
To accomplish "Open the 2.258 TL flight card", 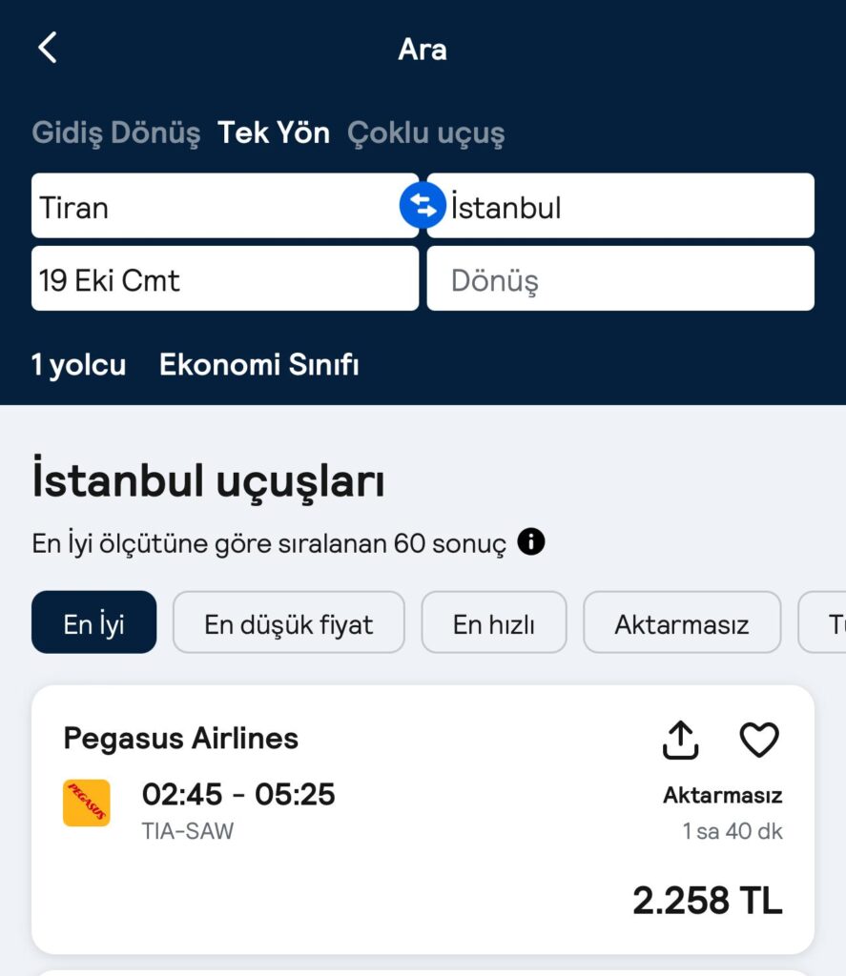I will 423,820.
